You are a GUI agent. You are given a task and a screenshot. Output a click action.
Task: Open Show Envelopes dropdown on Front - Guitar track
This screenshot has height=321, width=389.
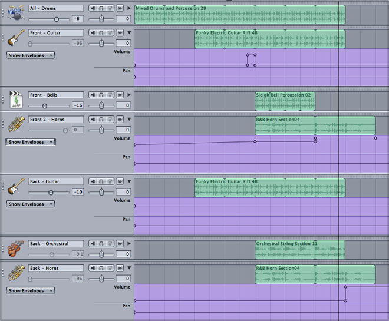[x=31, y=55]
